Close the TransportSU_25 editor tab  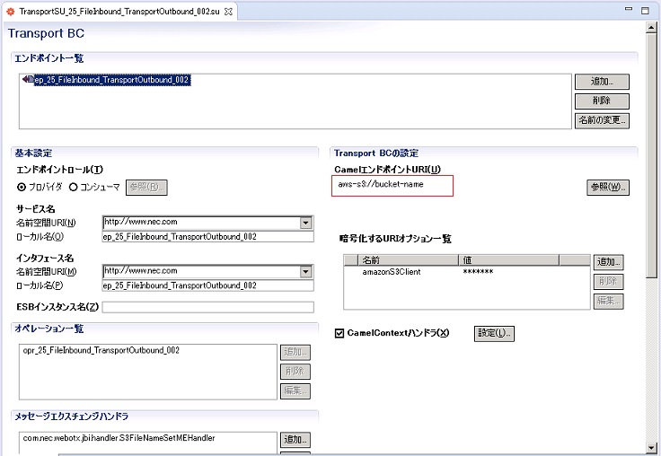(x=228, y=11)
